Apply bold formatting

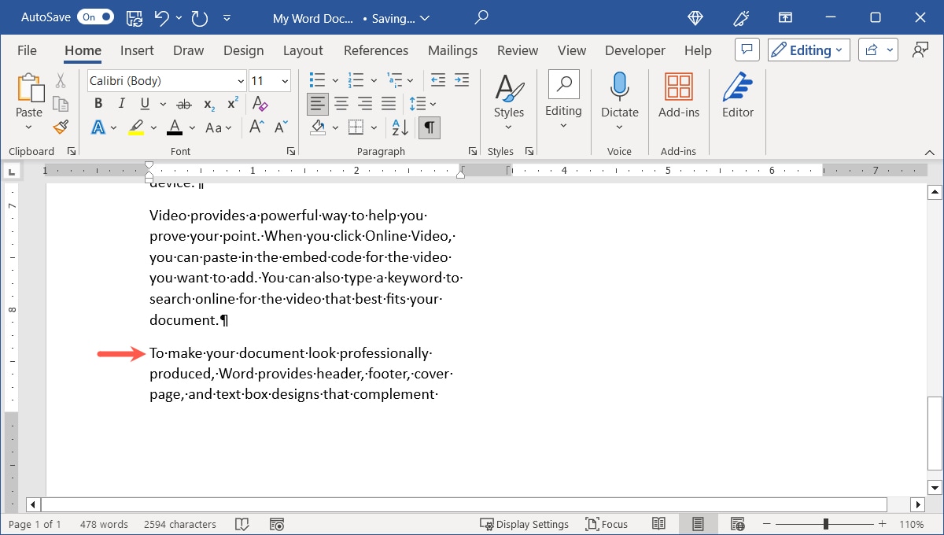(x=98, y=103)
